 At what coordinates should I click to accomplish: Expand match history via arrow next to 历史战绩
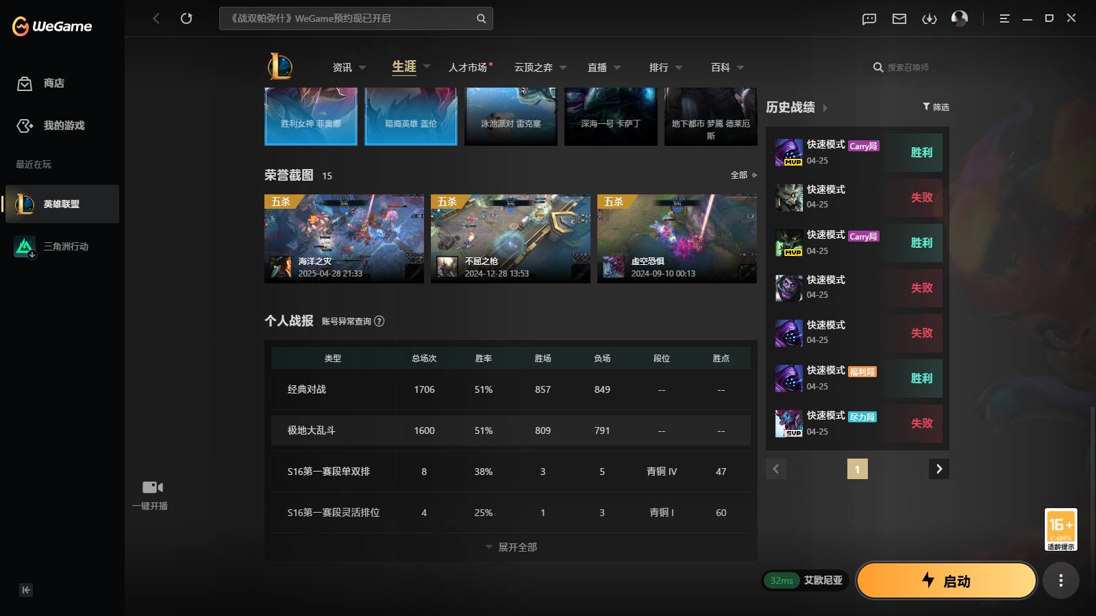825,108
